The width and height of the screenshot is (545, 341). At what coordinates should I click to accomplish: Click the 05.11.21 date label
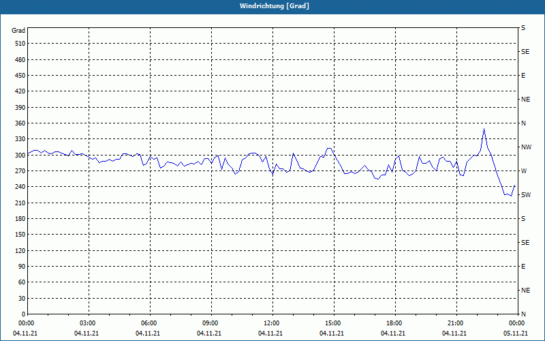[516, 333]
